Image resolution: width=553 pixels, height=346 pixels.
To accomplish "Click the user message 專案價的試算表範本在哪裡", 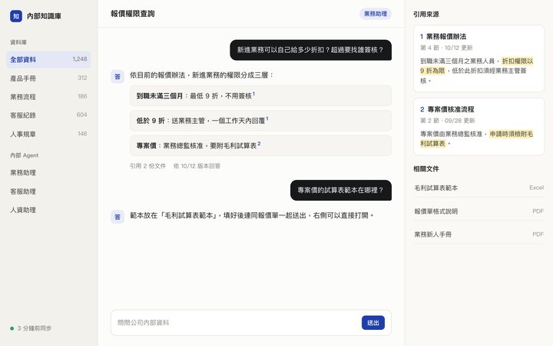I will point(341,191).
